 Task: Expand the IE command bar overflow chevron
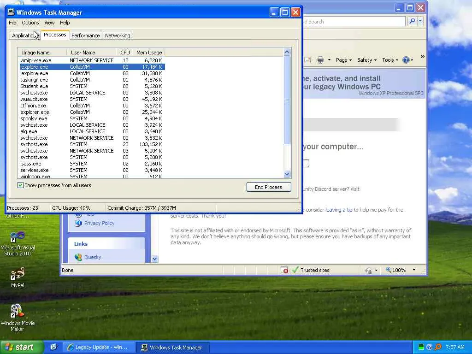(x=422, y=57)
